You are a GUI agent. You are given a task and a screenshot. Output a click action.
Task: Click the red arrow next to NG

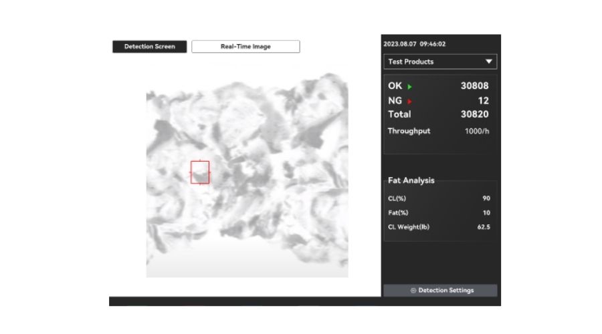[x=409, y=102]
